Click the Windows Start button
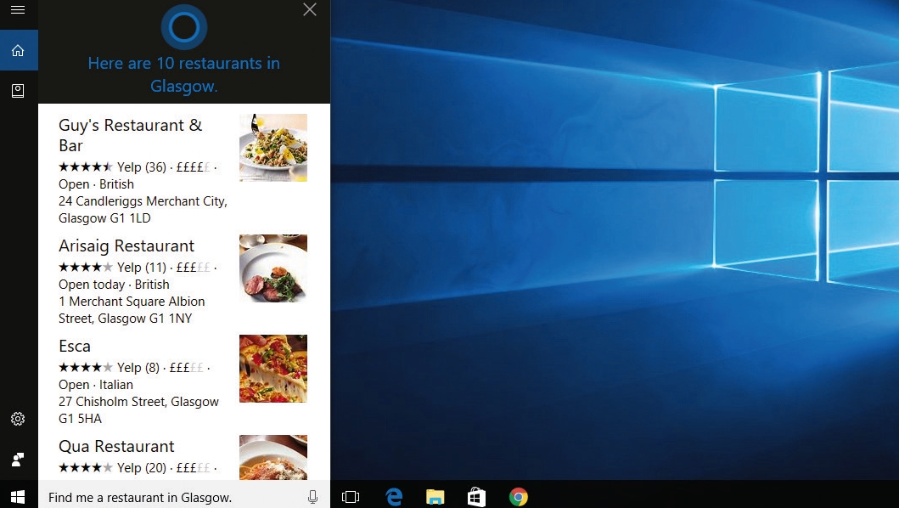This screenshot has height=508, width=899. [x=18, y=497]
